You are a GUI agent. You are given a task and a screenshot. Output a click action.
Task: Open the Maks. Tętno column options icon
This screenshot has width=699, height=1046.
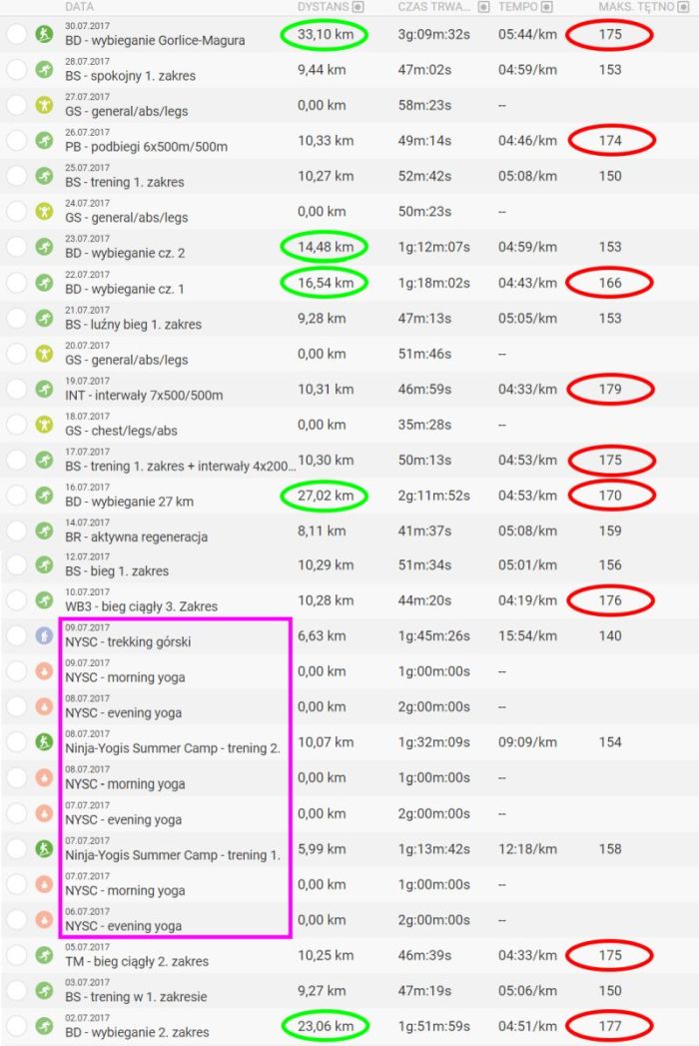(x=680, y=7)
